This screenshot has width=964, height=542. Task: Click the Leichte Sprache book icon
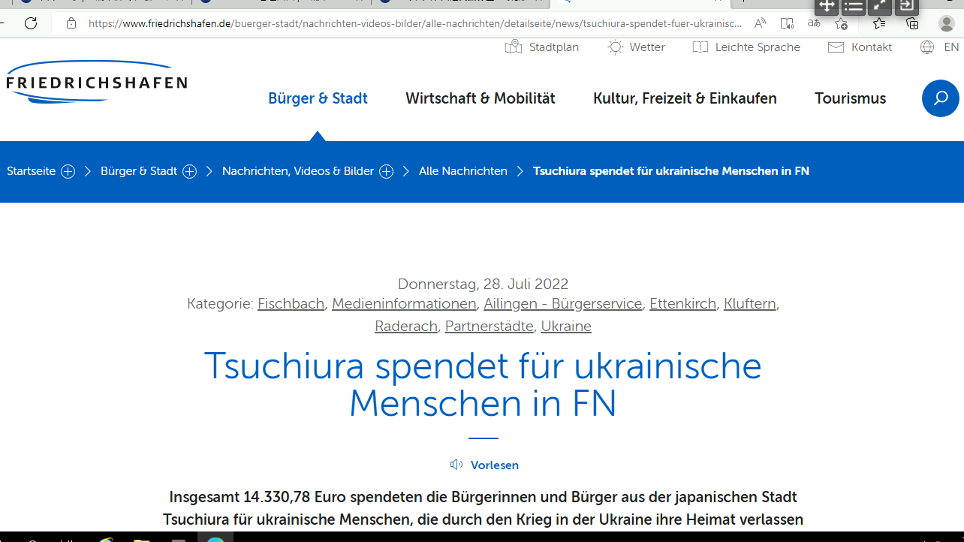coord(700,47)
